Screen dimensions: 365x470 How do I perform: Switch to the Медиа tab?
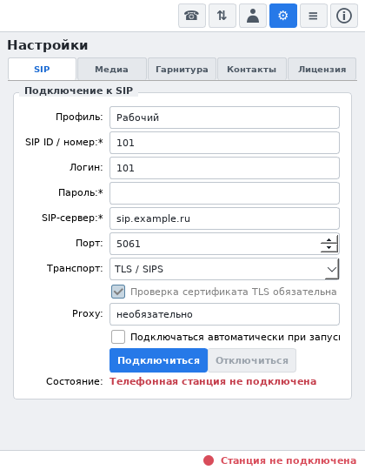112,70
